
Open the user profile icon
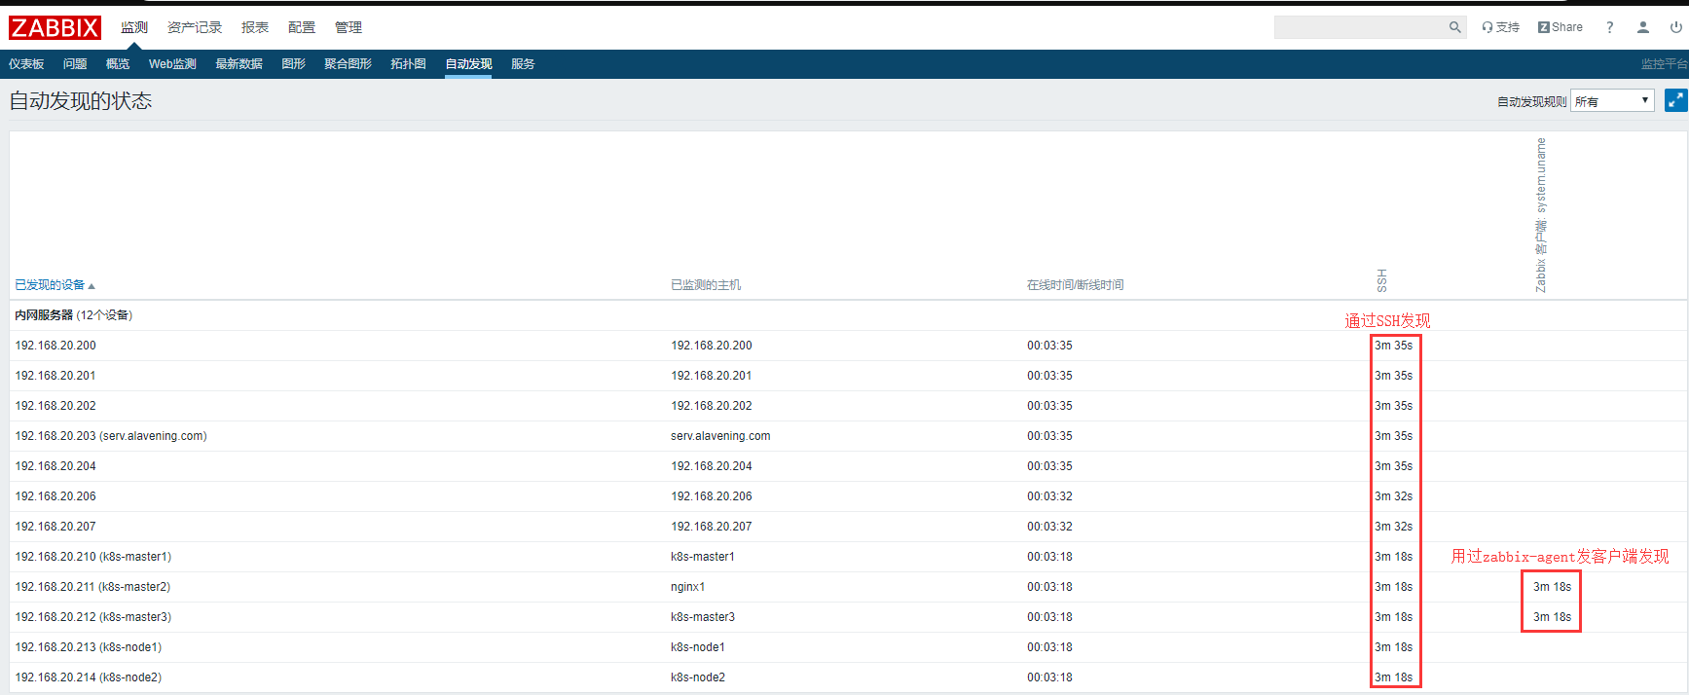tap(1642, 27)
